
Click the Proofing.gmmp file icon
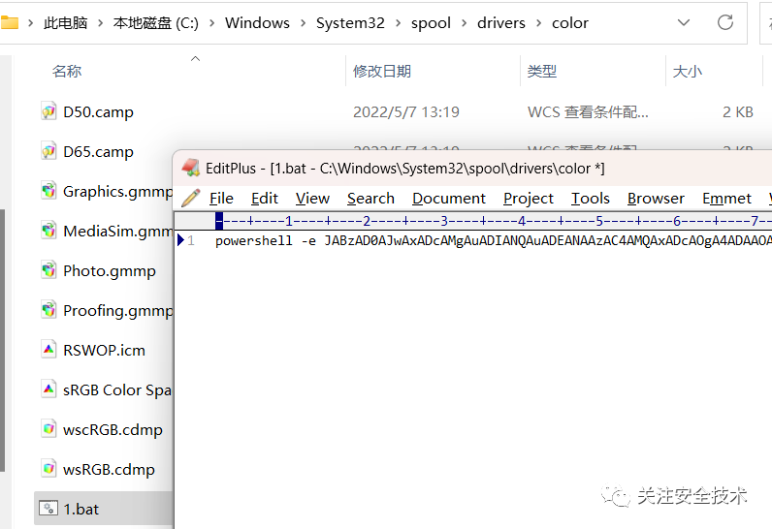click(48, 310)
